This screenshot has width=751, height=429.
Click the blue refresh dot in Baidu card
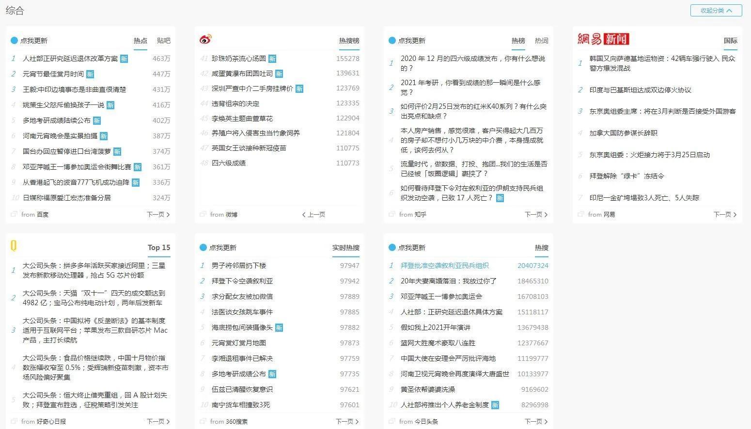pyautogui.click(x=14, y=41)
